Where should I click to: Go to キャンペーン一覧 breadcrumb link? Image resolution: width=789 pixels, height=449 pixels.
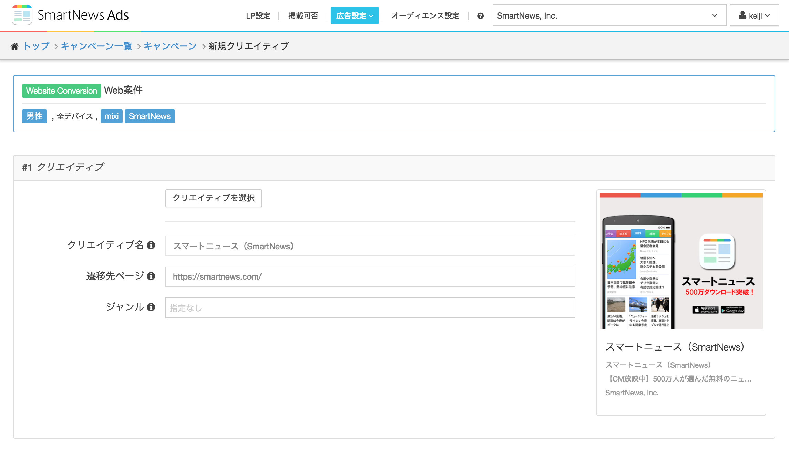(96, 46)
